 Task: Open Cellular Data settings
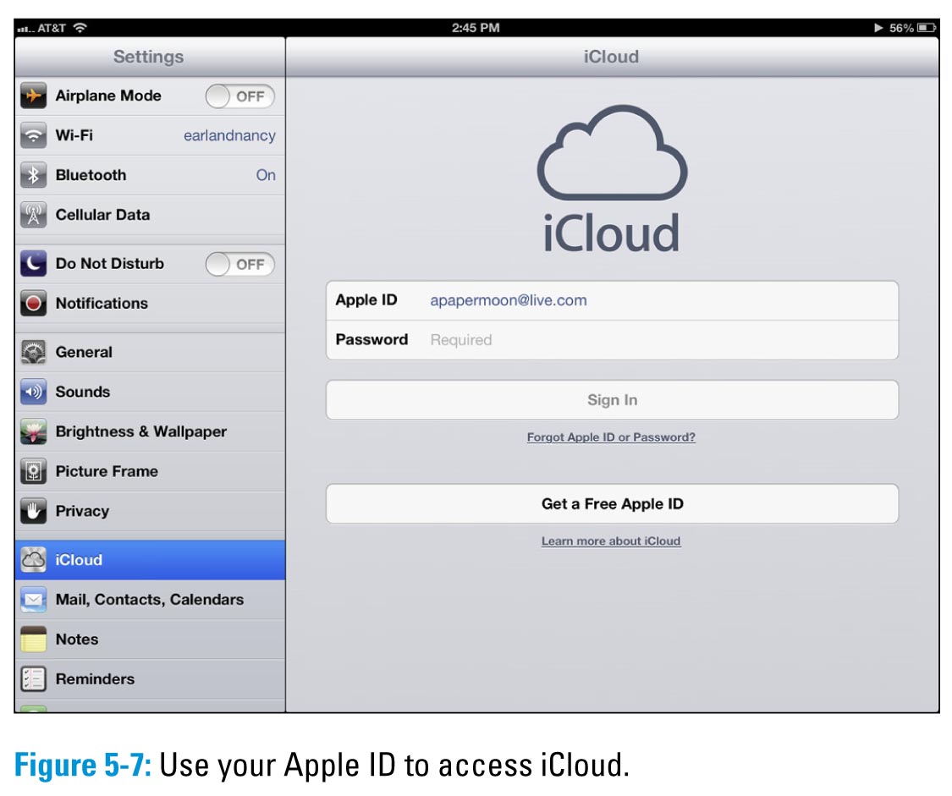tap(150, 215)
